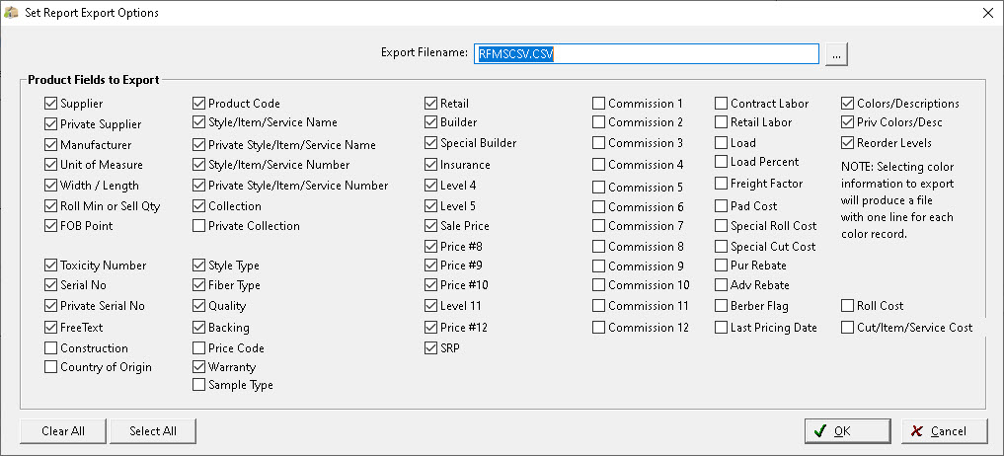Check the Last Pricing Date checkbox
This screenshot has height=456, width=1004.
[x=721, y=328]
